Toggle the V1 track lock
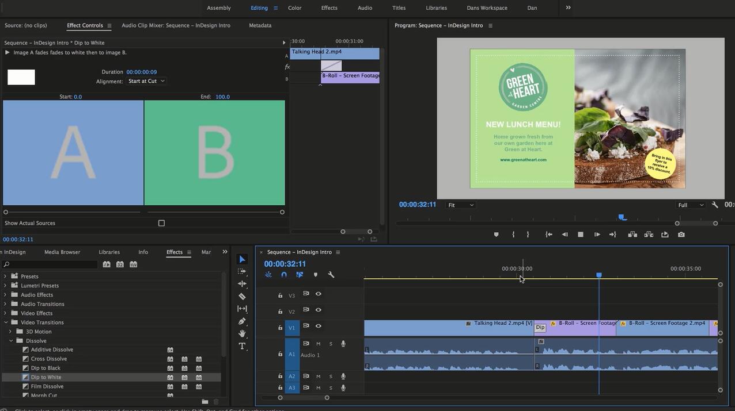The image size is (735, 411). (x=280, y=328)
